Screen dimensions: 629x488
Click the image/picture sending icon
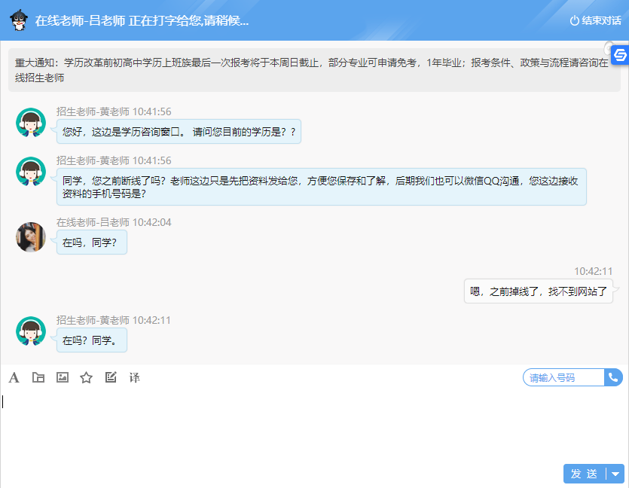click(62, 377)
